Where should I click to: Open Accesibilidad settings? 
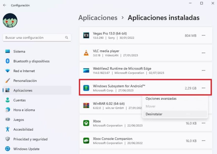[x=37, y=129]
